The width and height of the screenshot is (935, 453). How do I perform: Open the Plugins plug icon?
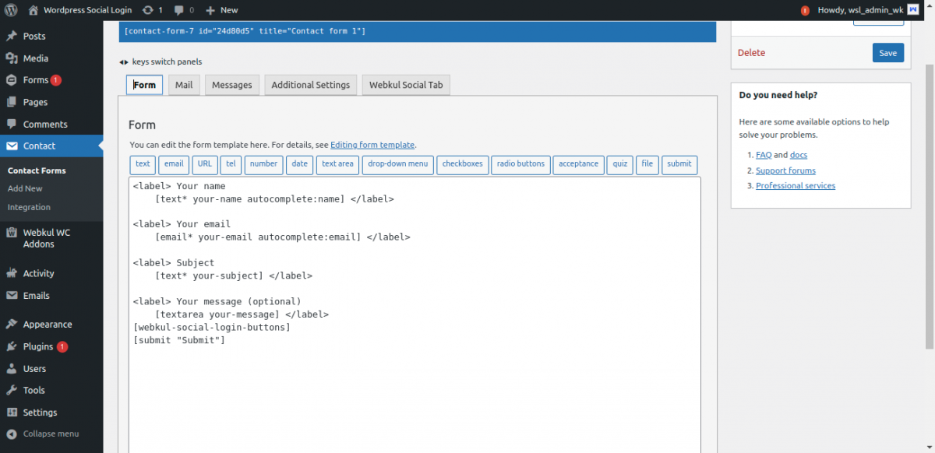(12, 347)
